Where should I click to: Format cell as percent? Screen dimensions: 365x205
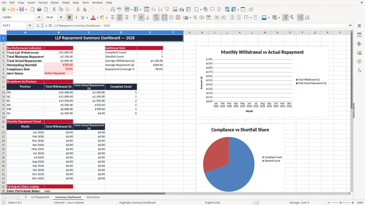click(x=195, y=18)
